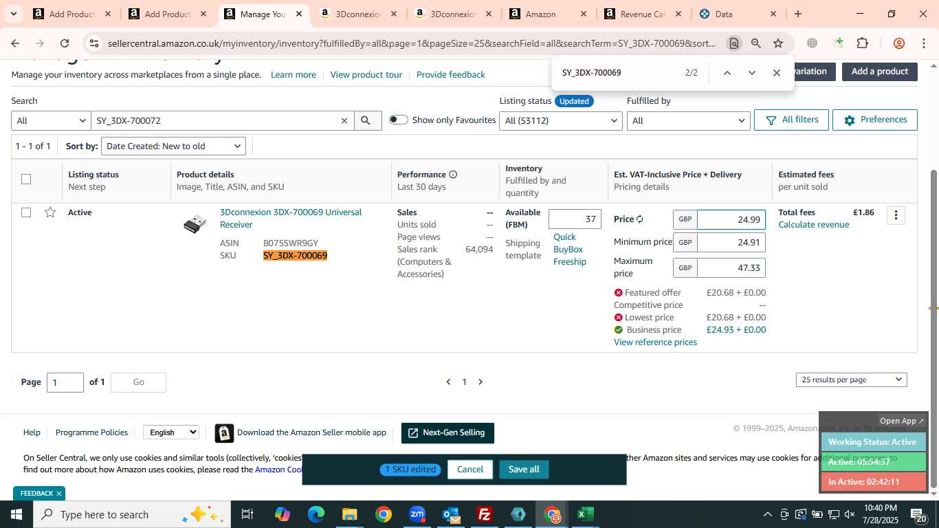Viewport: 939px width, 528px height.
Task: Edit the Available quantity field showing 37
Action: [x=575, y=219]
